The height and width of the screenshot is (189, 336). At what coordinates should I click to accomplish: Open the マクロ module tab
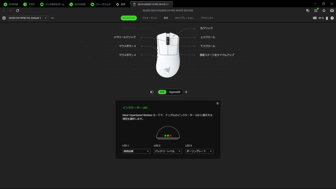coord(29,4)
